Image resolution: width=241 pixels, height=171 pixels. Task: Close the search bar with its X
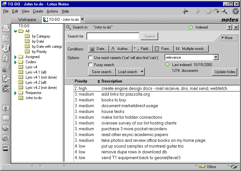(x=236, y=27)
